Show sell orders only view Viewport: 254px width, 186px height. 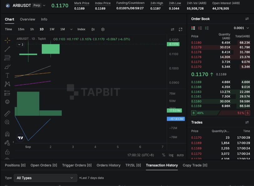[x=200, y=28]
